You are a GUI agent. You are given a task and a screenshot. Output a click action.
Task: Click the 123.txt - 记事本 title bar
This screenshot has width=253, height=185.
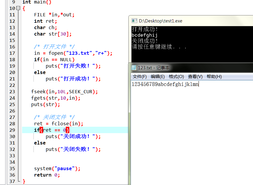pyautogui.click(x=175, y=67)
